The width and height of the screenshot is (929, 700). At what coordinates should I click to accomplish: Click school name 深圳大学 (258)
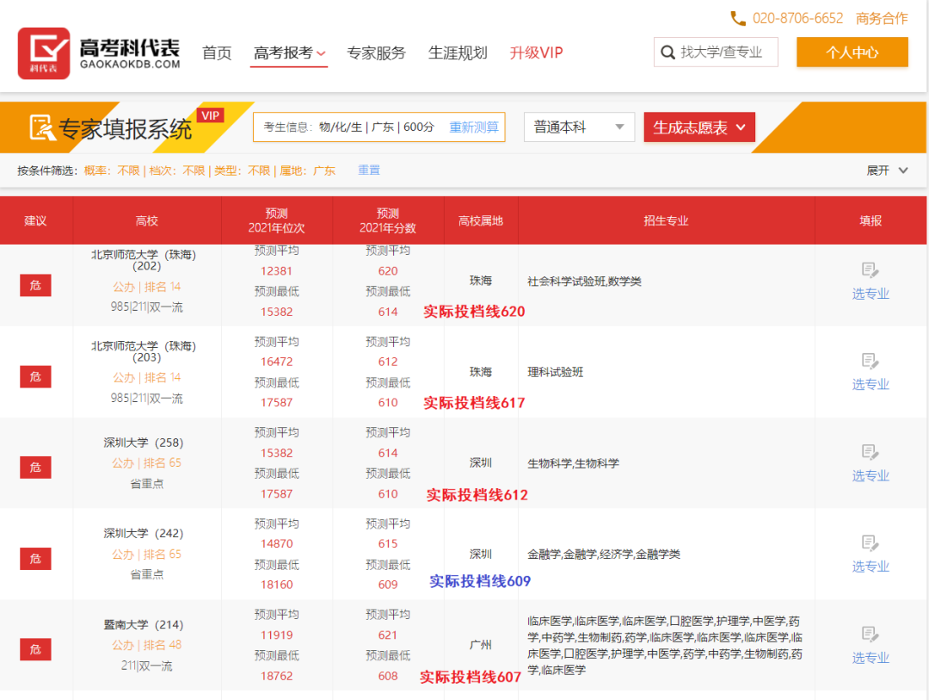(x=144, y=443)
